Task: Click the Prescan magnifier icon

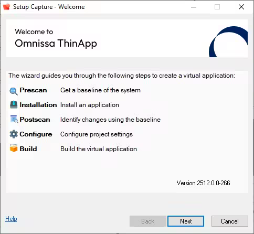Action: click(14, 91)
